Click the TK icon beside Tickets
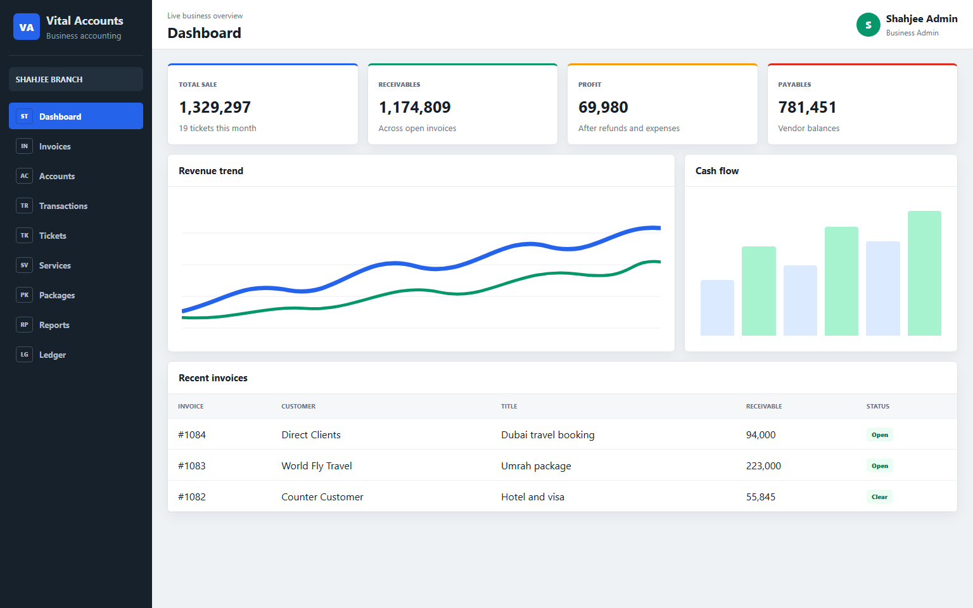This screenshot has width=973, height=608. pos(24,236)
